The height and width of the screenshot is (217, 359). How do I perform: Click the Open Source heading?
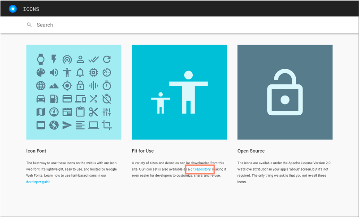pos(251,151)
